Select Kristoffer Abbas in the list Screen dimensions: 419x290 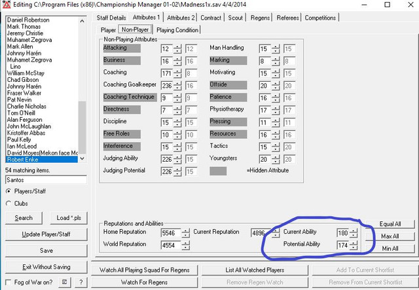click(x=26, y=133)
